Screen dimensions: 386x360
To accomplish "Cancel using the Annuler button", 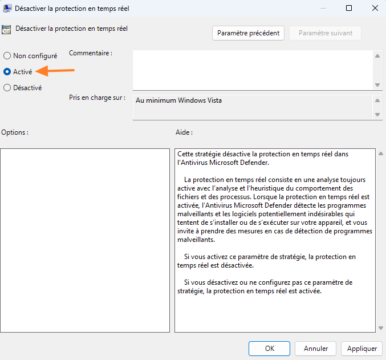I will [315, 348].
